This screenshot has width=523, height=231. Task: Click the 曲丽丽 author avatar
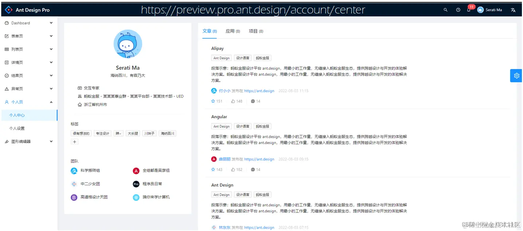tap(214, 159)
